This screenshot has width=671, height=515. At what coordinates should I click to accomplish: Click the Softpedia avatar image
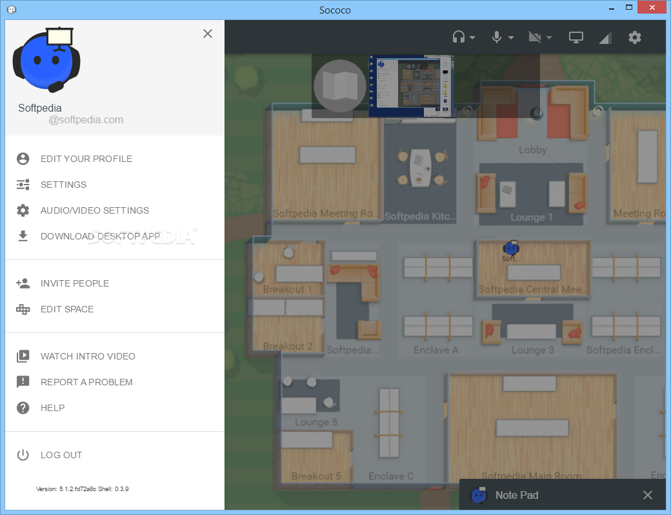[x=46, y=59]
